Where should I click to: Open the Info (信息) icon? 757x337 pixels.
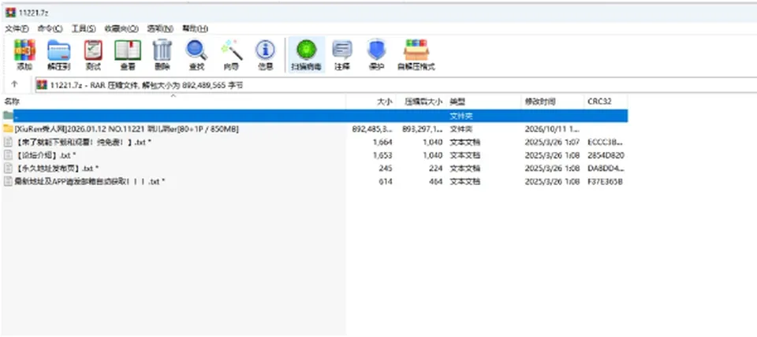(x=266, y=50)
